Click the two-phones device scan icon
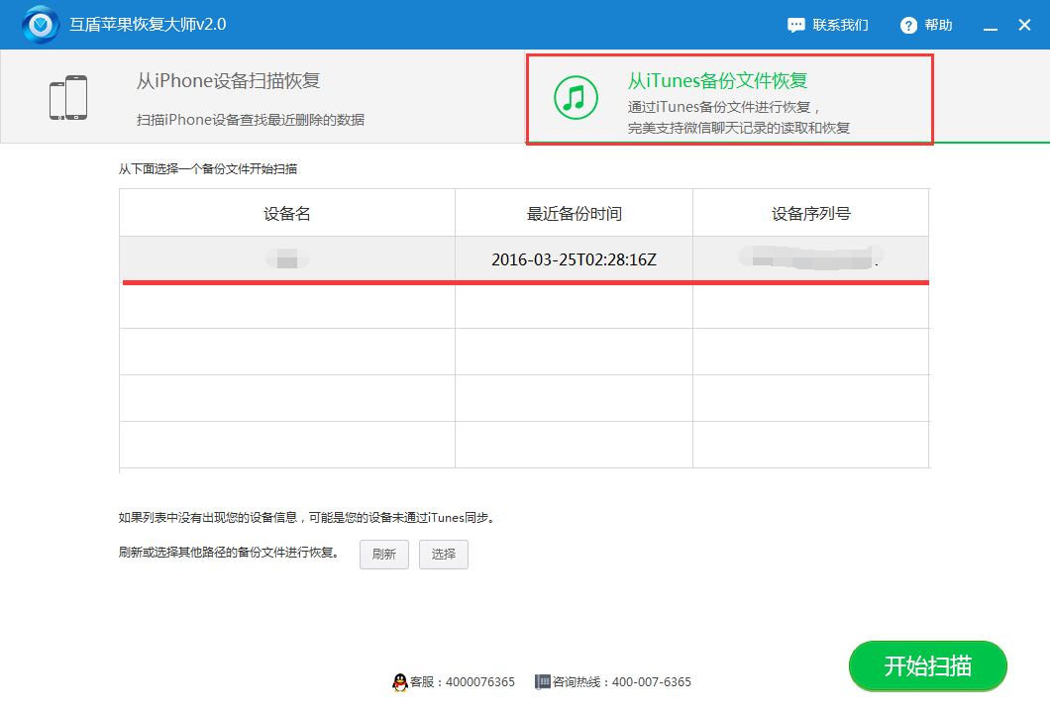This screenshot has height=713, width=1050. pyautogui.click(x=68, y=99)
